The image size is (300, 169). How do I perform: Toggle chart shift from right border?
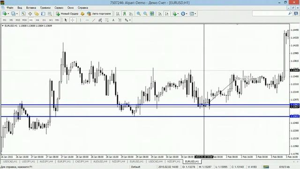coord(167,14)
